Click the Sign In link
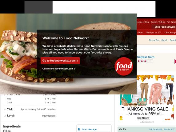 coord(165,40)
